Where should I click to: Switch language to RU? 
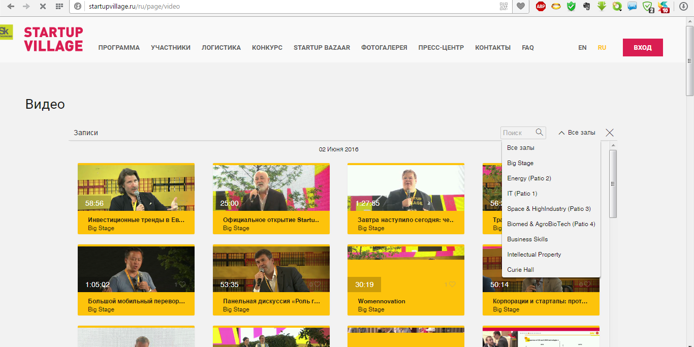(x=602, y=48)
